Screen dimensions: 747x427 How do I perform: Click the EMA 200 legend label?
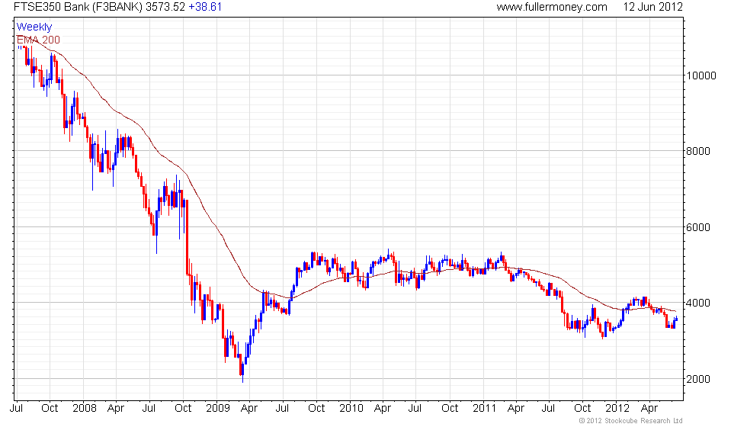point(38,40)
